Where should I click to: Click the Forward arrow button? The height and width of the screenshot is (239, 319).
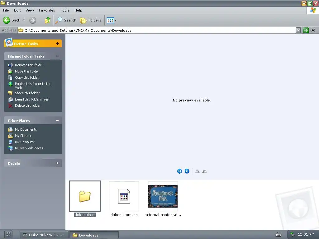click(x=32, y=20)
